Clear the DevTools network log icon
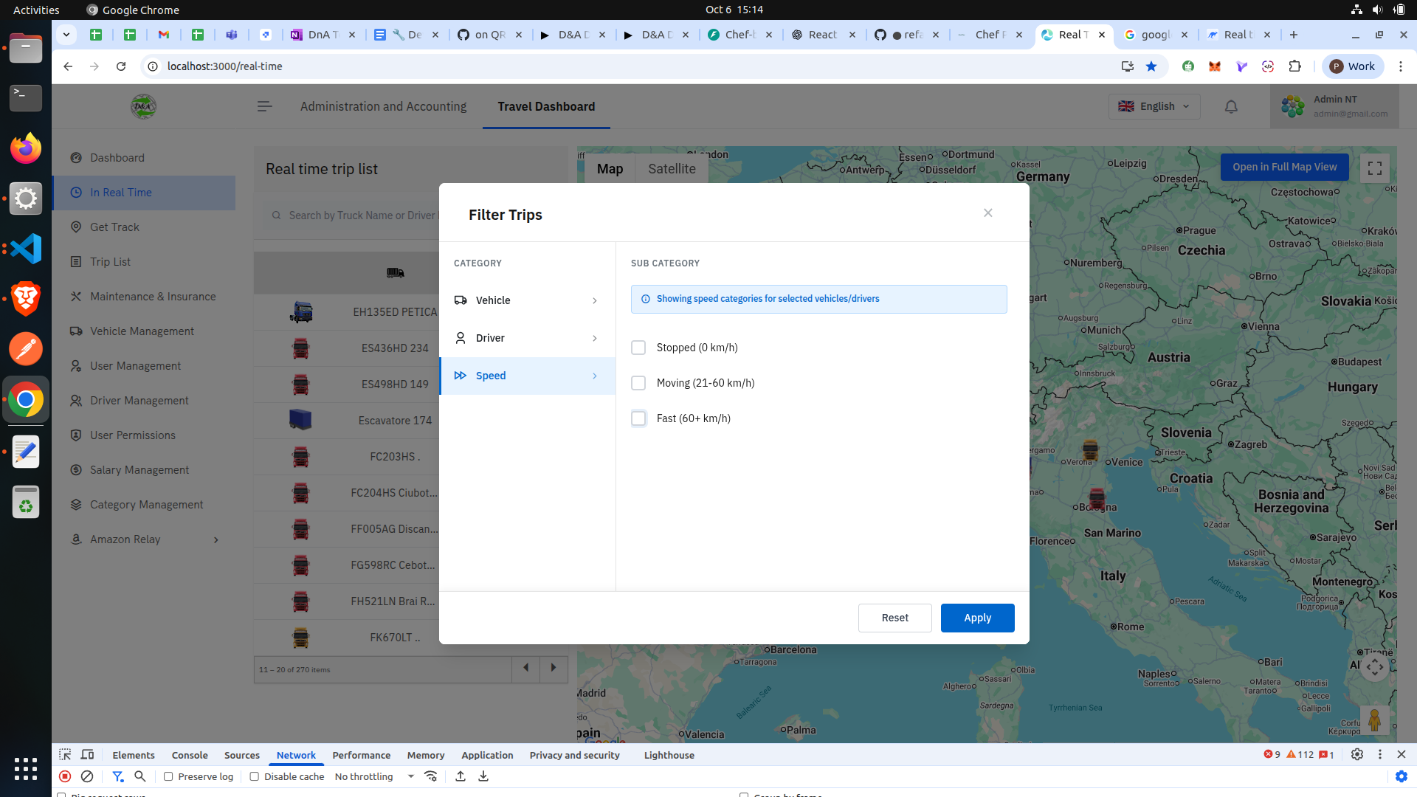The height and width of the screenshot is (797, 1417). 87,776
